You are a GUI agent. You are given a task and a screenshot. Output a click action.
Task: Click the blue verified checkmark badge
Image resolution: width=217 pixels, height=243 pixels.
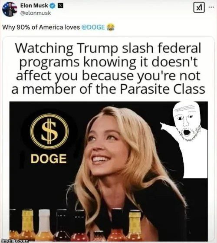coord(53,6)
